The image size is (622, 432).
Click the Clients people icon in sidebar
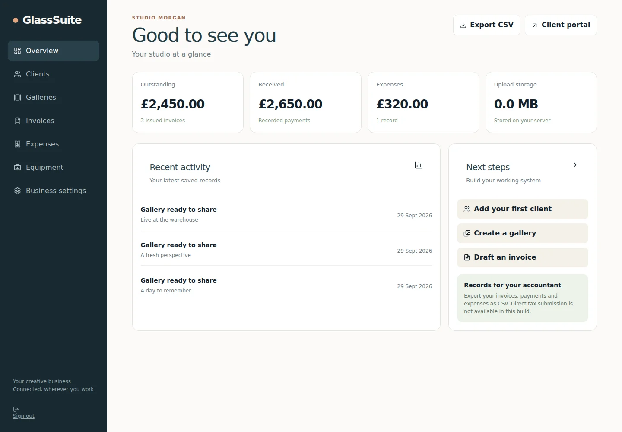17,74
